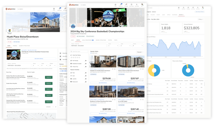This screenshot has height=126, width=214.
Task: Click check-in check-out date field in center window
Action: click(88, 45)
